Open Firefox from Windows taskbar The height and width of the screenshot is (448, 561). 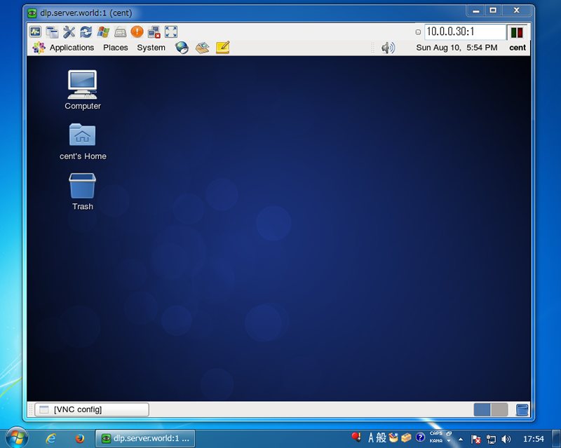pos(79,438)
